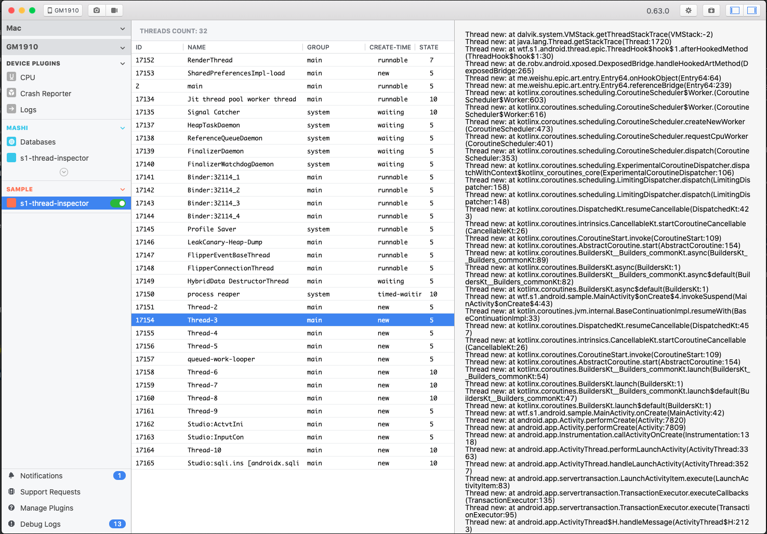Start screen recording with the video icon
Viewport: 767px width, 534px height.
114,10
